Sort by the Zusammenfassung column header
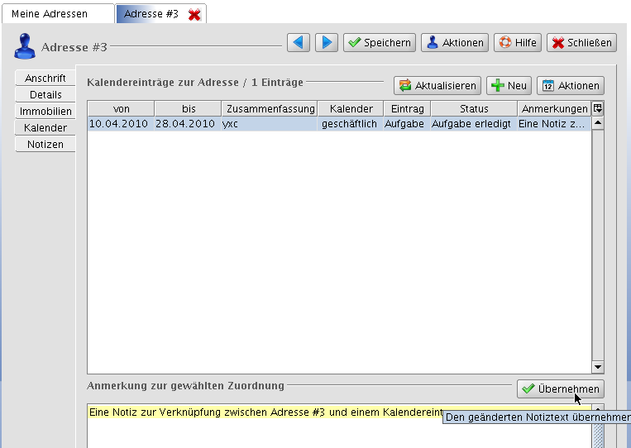631x448 pixels. pos(270,108)
